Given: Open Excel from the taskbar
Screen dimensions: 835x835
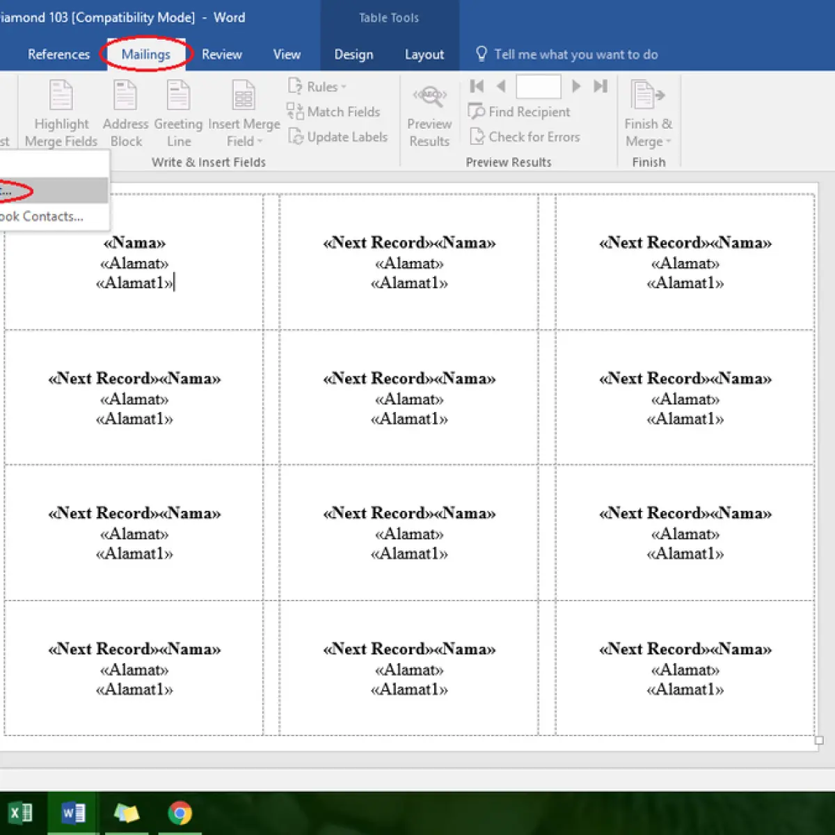Looking at the screenshot, I should [x=21, y=813].
